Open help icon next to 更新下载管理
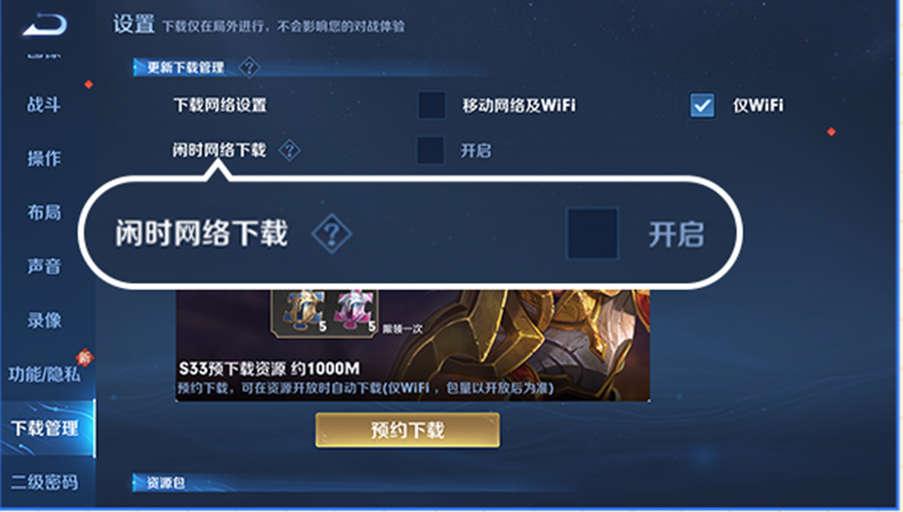The image size is (903, 512). coord(249,68)
